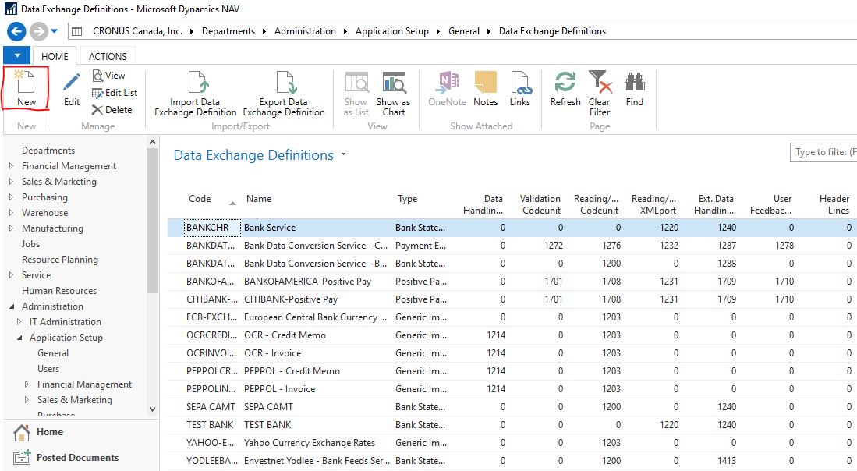Select Departments in navigation tree

pos(48,151)
